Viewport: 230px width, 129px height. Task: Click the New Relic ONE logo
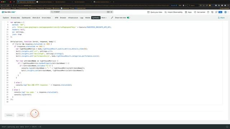pyautogui.click(x=9, y=12)
